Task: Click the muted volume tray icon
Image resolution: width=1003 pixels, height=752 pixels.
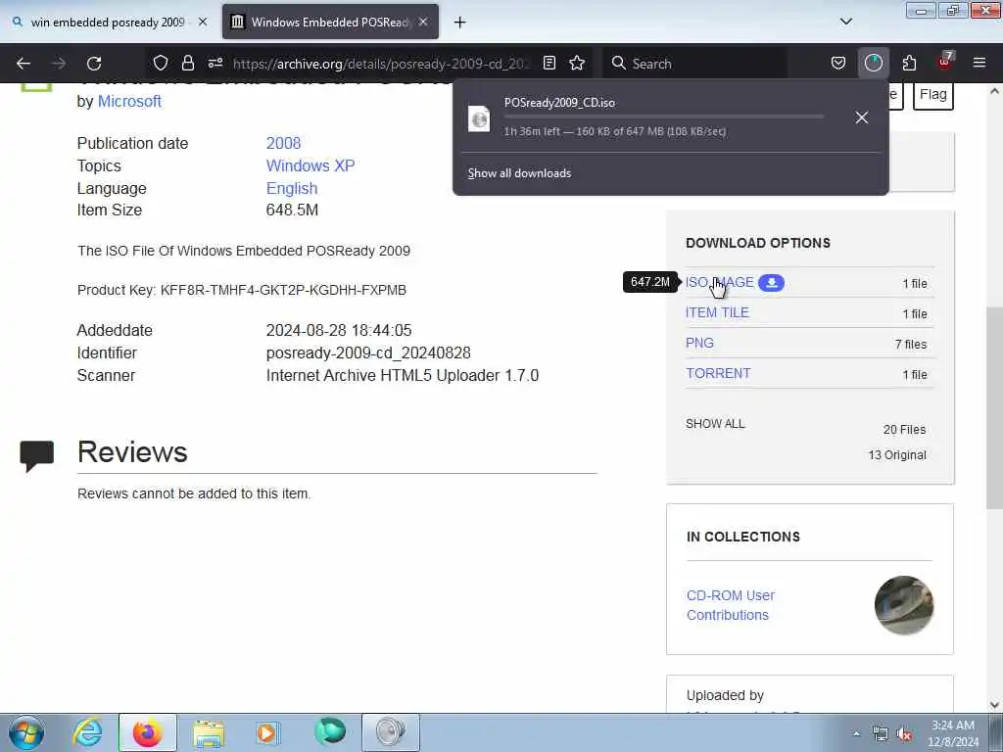Action: point(904,734)
